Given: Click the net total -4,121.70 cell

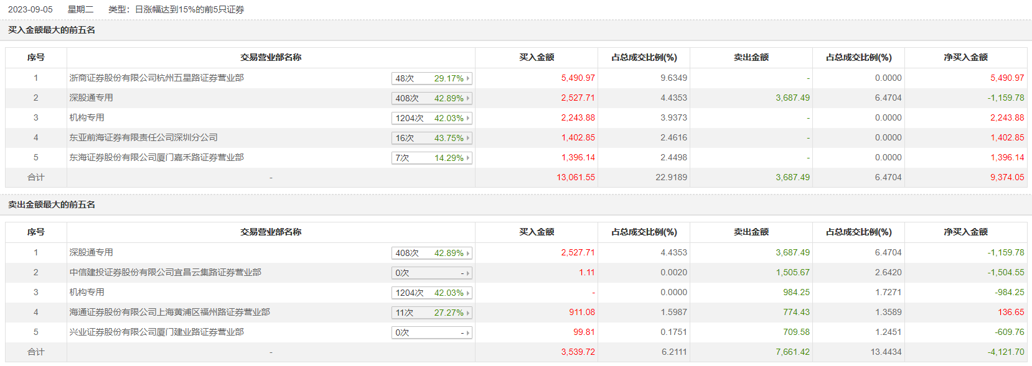Looking at the screenshot, I should pos(1005,352).
